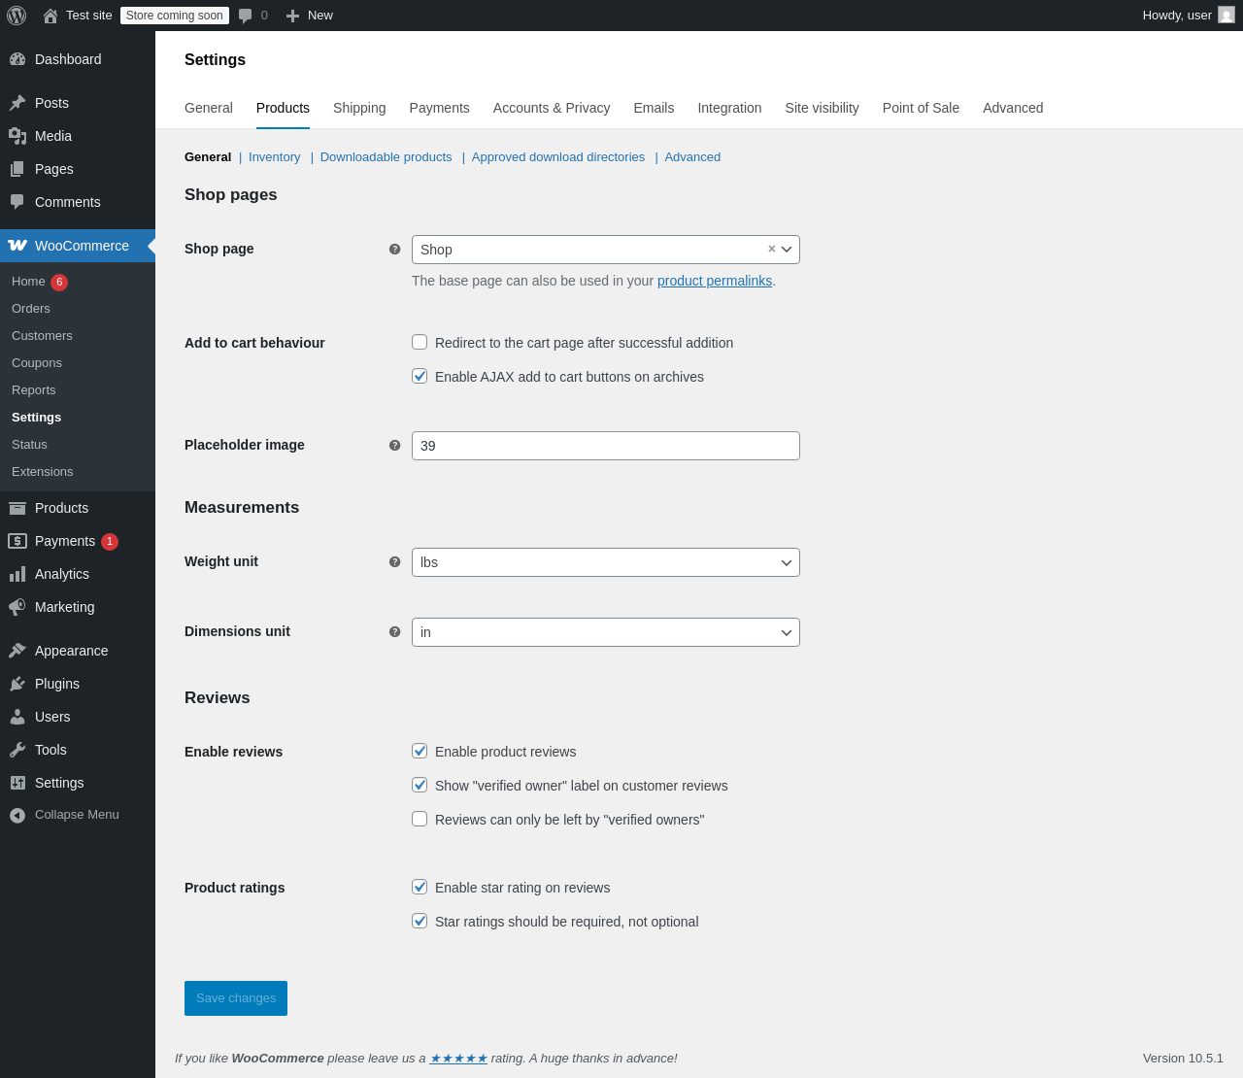Click the help icon for Shop page
The image size is (1243, 1078).
click(x=394, y=250)
